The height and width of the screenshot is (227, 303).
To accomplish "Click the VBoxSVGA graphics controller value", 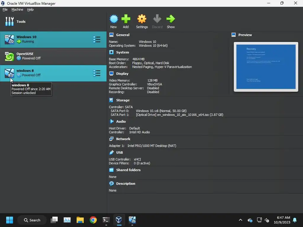I will point(154,84).
